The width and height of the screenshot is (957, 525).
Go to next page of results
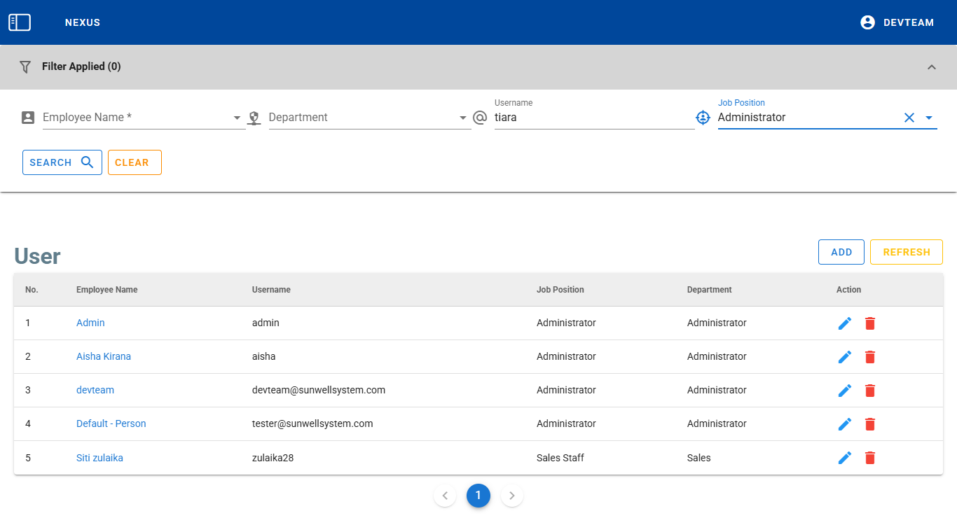[512, 496]
